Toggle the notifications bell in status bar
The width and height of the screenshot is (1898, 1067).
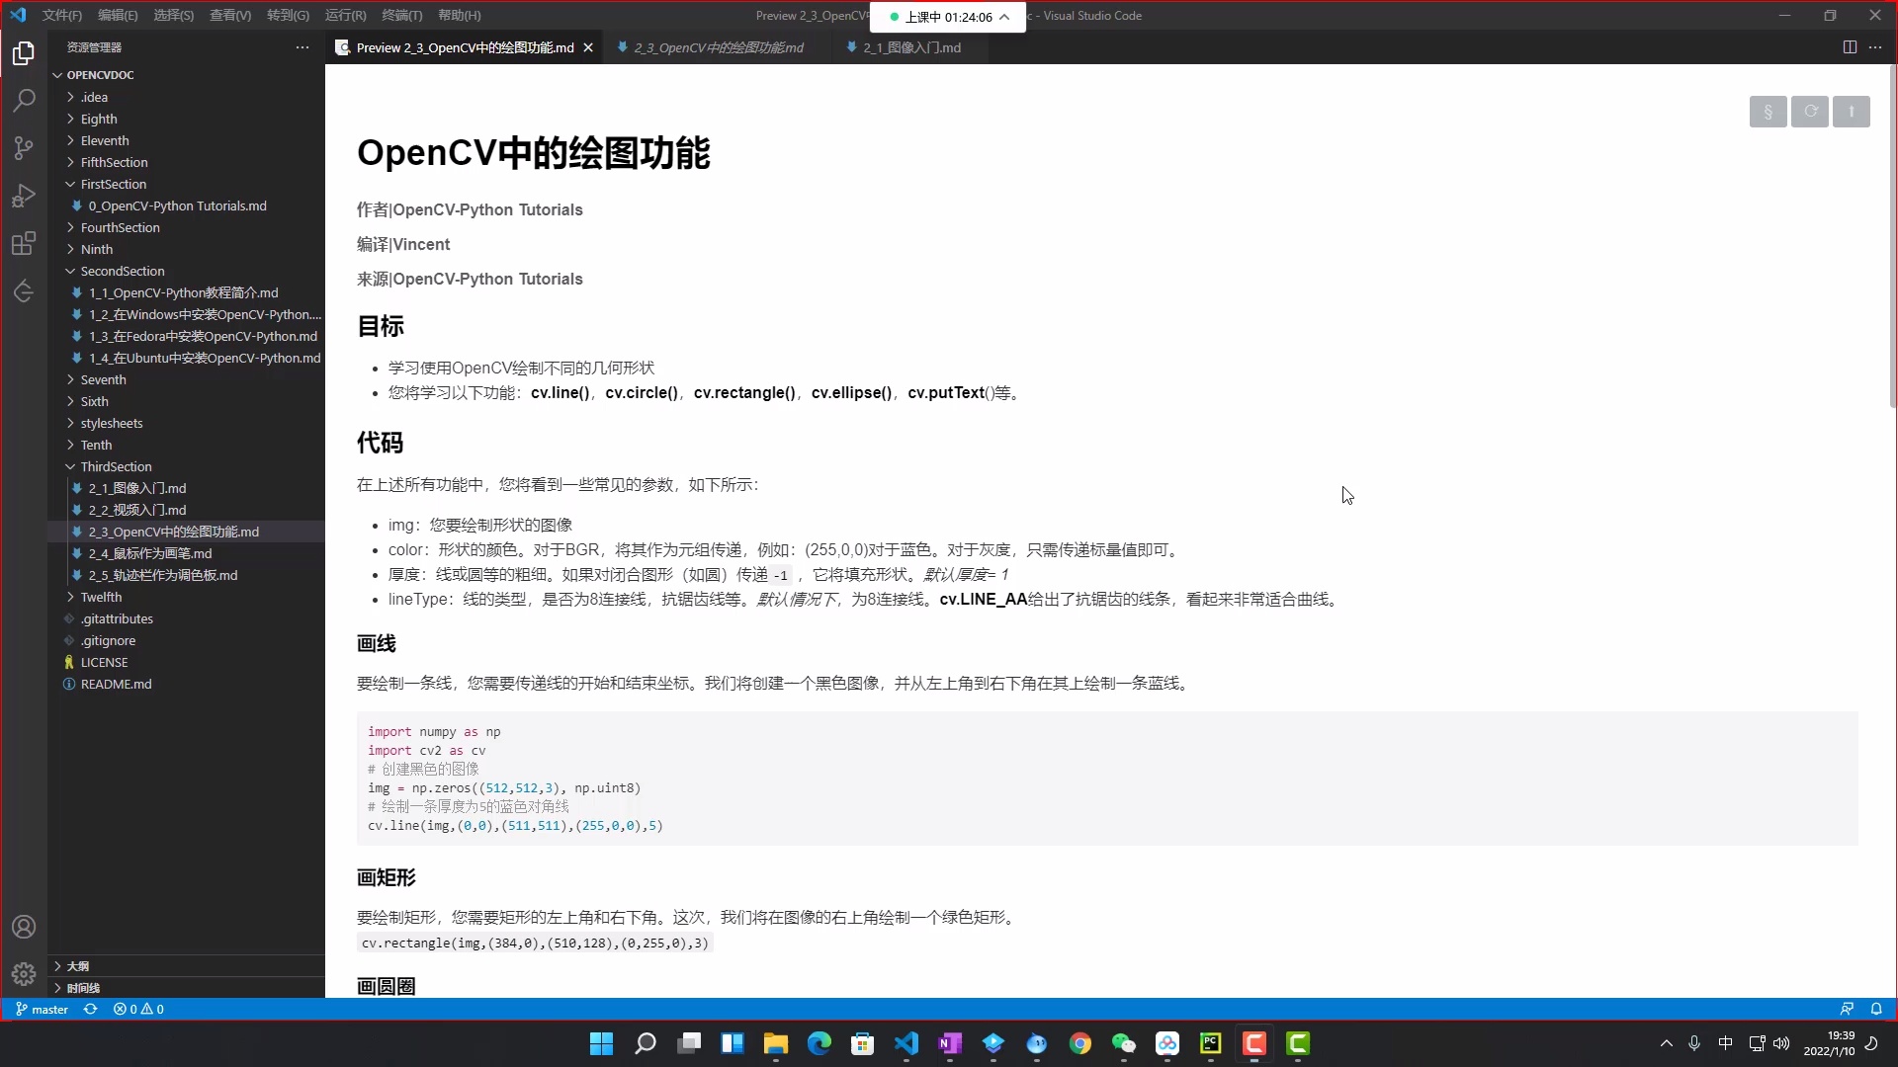[x=1877, y=1009]
